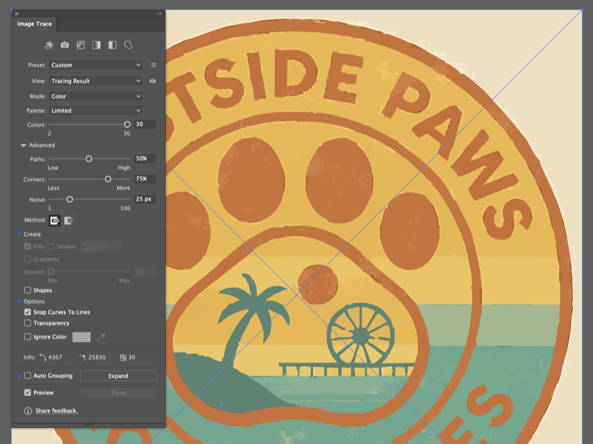Viewport: 593px width, 444px height.
Task: Open the View dropdown showing Tracing Result
Action: 96,81
